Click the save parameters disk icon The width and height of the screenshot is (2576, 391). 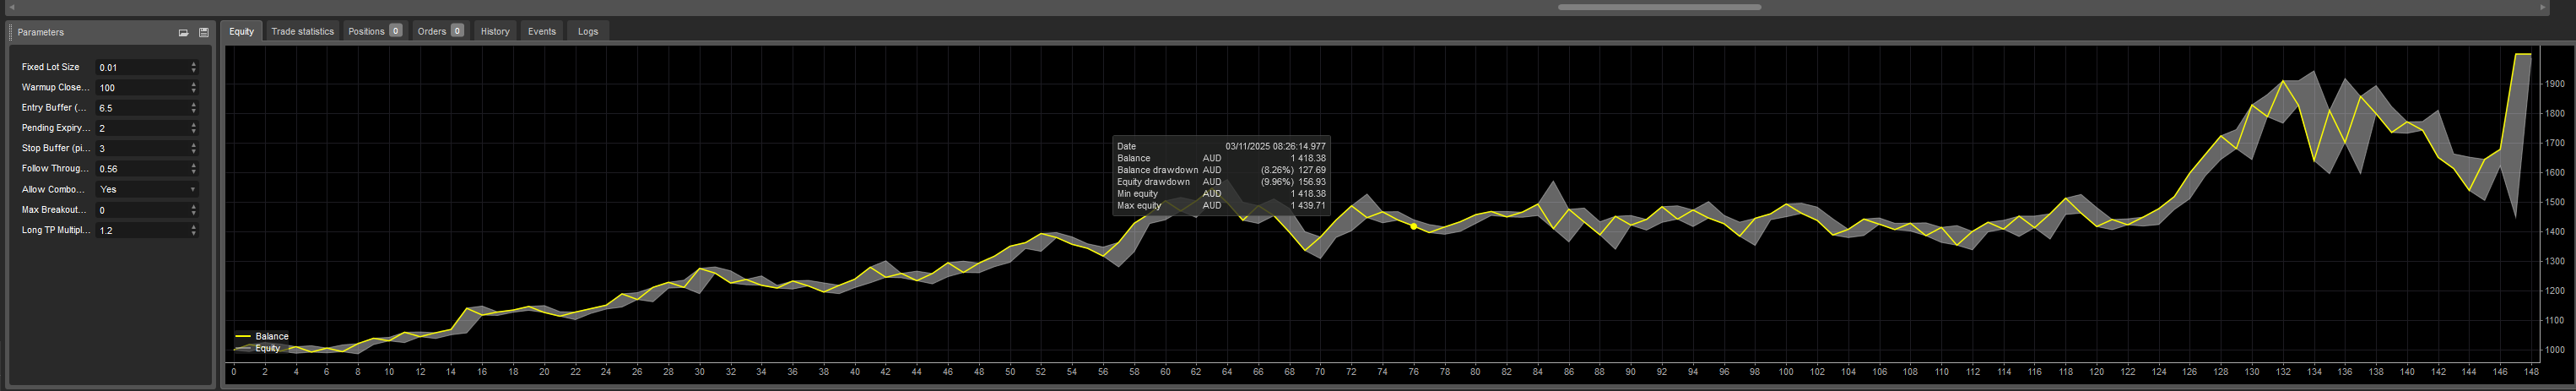click(x=204, y=32)
